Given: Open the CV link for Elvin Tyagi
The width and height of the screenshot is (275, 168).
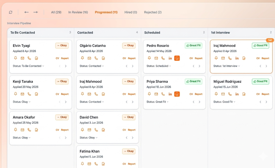Looking at the screenshot, I should point(57,58).
